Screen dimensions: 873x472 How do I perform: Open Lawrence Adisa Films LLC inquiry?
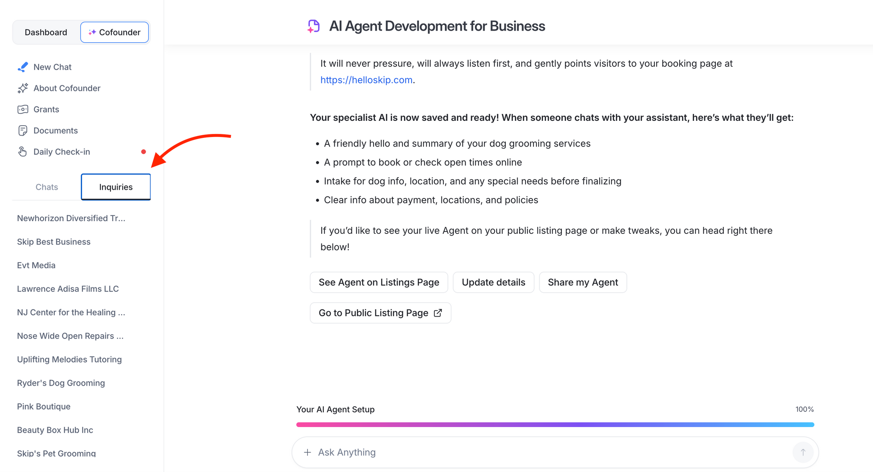pos(68,289)
